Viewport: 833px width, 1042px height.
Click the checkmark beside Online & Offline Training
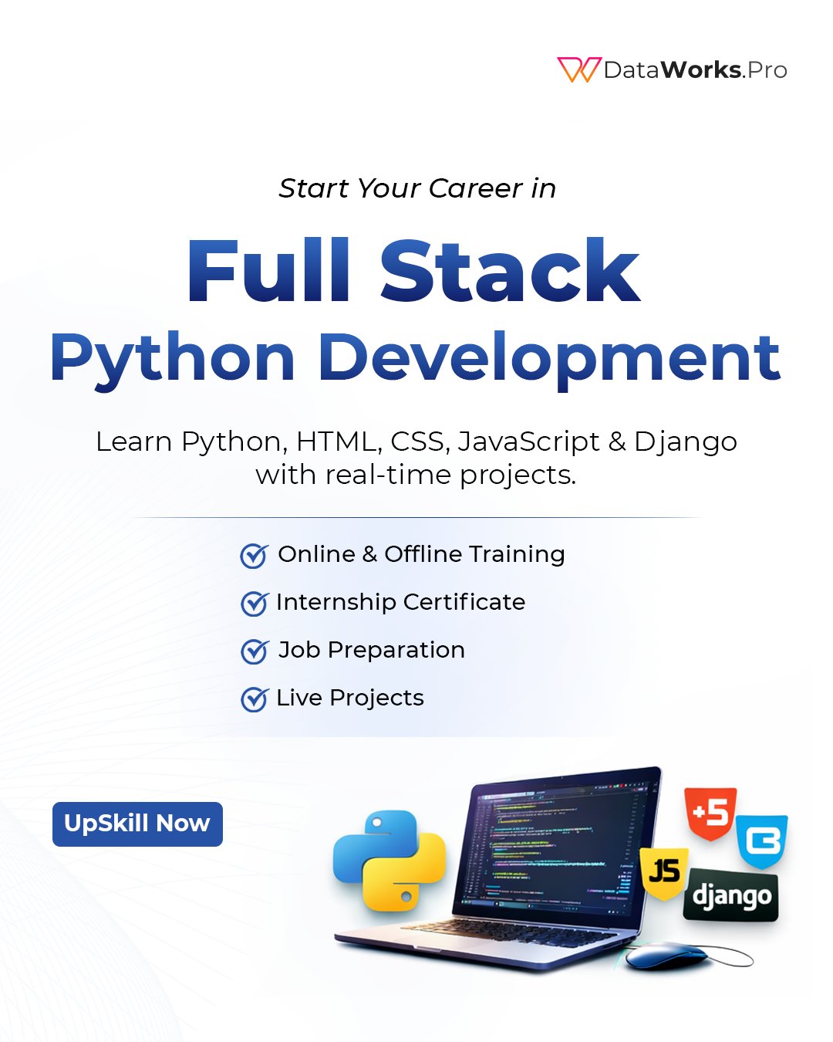click(x=254, y=555)
